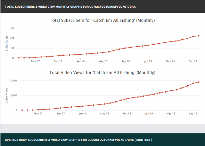Viewport: 205px width, 146px height.
Task: Click 'May 18' label under the Video Views chart
Action: click(x=105, y=113)
